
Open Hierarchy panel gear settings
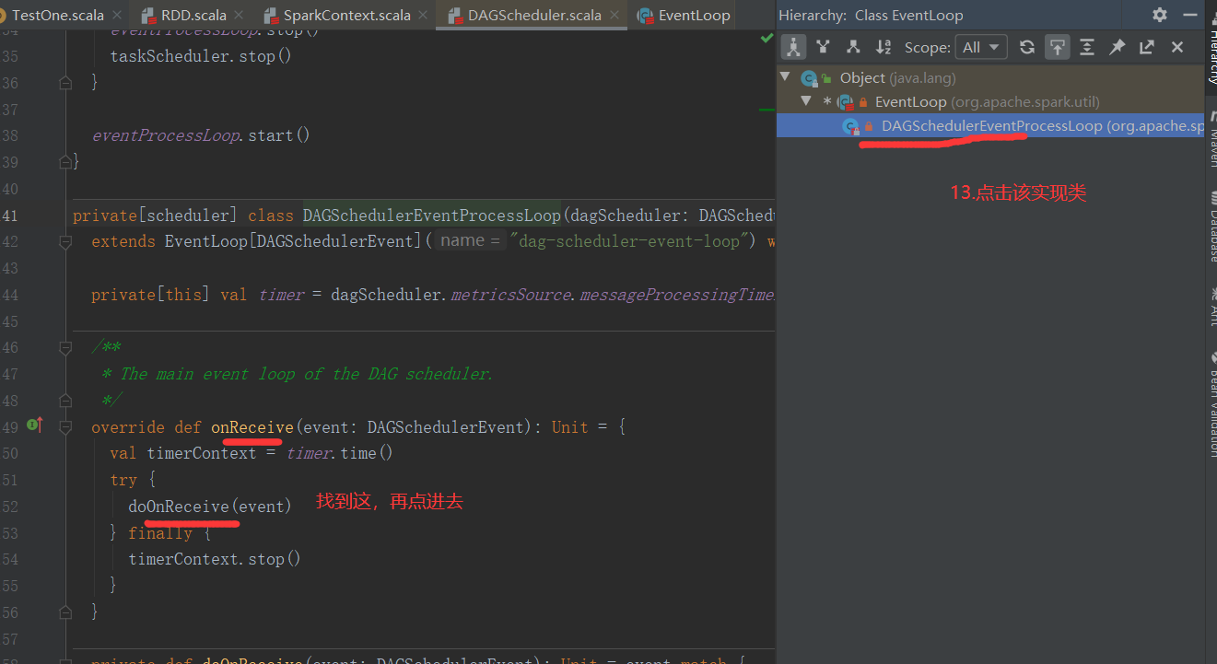(x=1160, y=15)
